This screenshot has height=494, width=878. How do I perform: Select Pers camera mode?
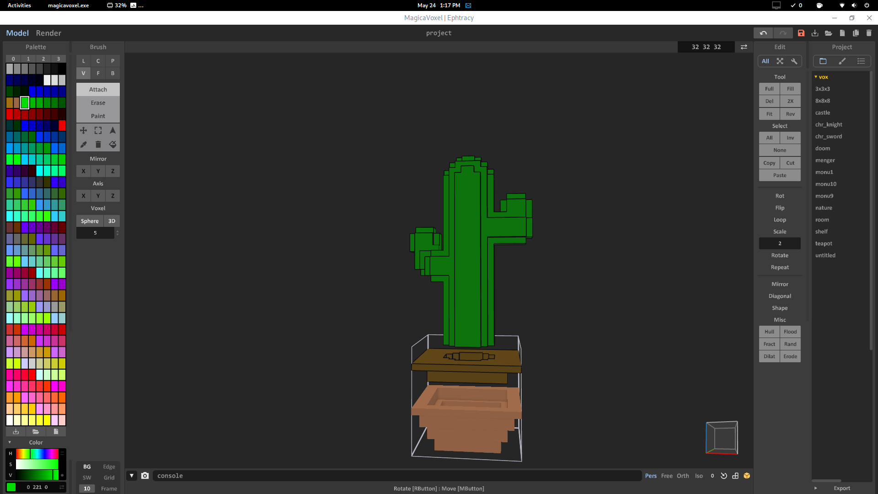coord(651,476)
